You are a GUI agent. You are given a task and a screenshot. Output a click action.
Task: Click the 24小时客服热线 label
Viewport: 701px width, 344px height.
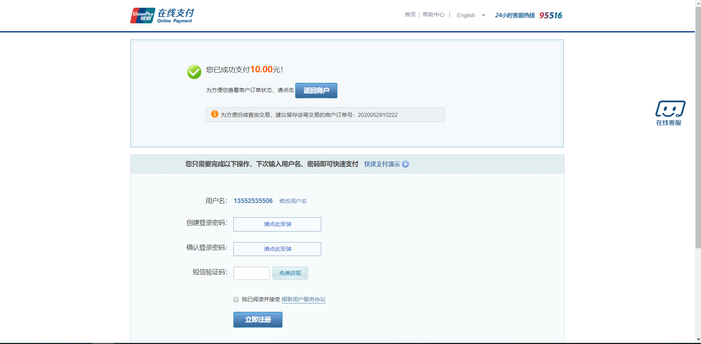[515, 15]
